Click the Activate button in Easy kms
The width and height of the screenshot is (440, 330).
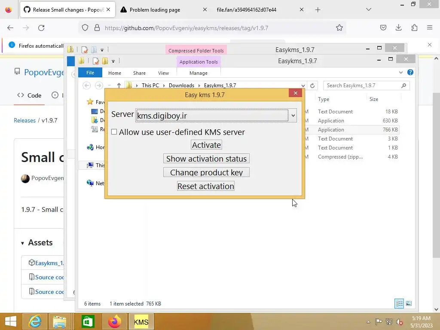coord(206,145)
